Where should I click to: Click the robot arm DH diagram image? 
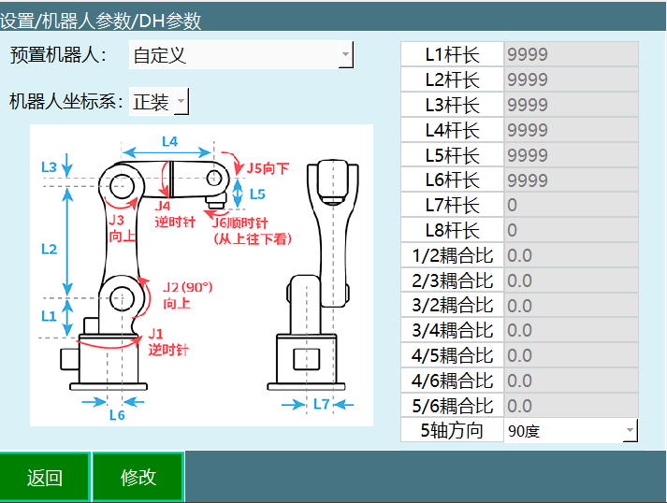201,275
